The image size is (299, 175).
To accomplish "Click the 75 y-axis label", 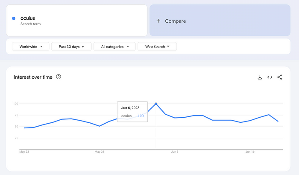I will click(16, 115).
